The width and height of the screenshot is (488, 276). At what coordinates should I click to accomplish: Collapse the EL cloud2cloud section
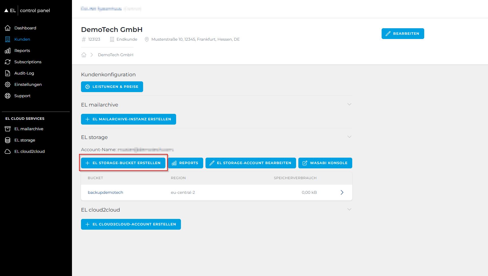[349, 210]
